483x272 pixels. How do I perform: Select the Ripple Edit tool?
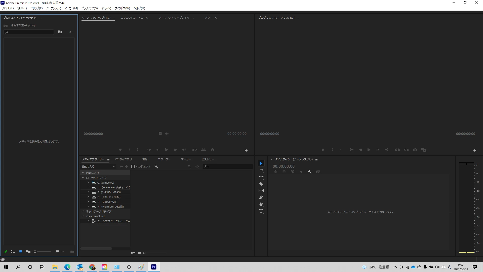coord(261,177)
